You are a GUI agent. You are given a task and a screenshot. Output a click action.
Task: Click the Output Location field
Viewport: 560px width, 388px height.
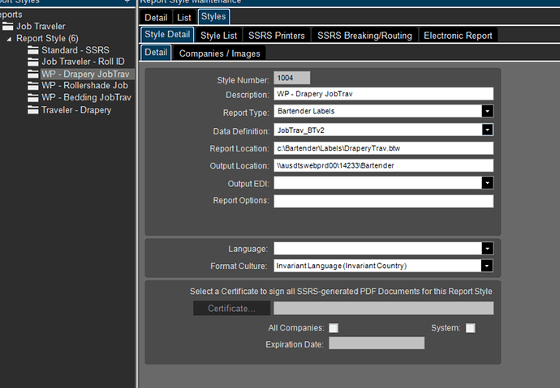(384, 165)
